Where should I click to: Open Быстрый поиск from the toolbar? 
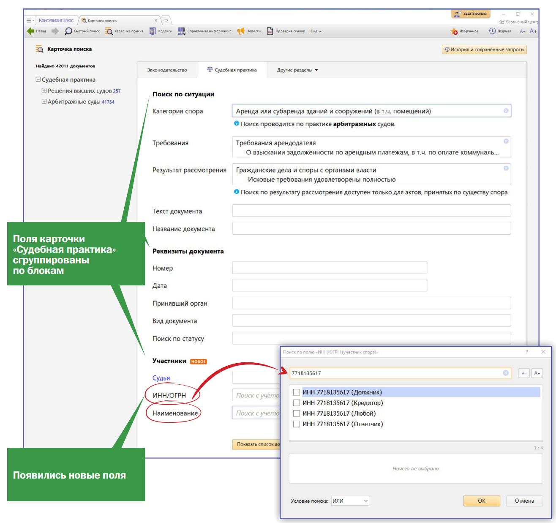pyautogui.click(x=82, y=31)
